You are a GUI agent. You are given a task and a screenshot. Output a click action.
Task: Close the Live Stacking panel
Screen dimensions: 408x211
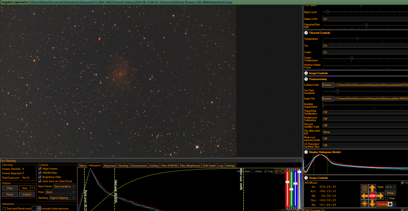[x=300, y=161]
